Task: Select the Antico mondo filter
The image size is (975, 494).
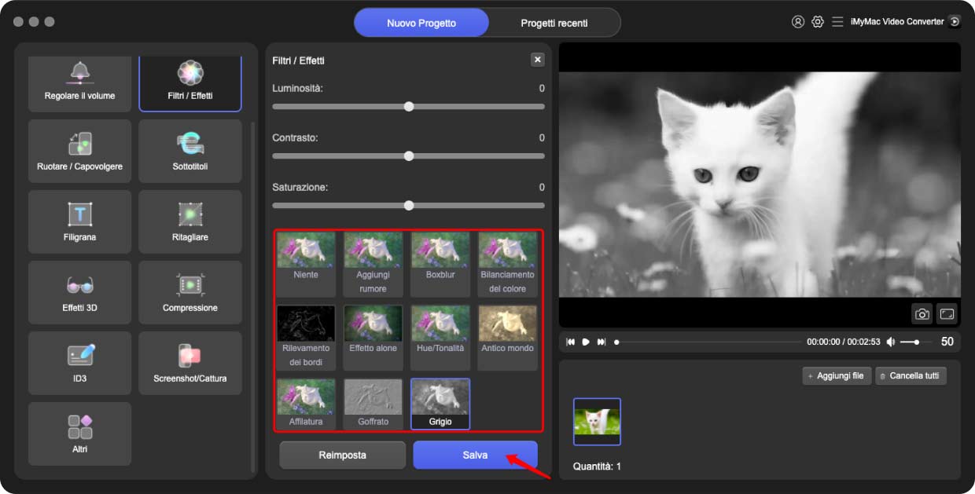Action: [x=507, y=338]
